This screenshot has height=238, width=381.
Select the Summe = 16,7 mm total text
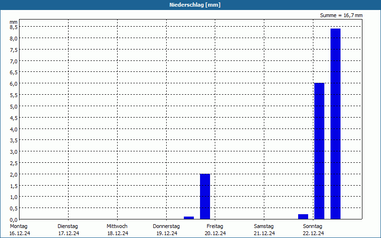tap(341, 15)
